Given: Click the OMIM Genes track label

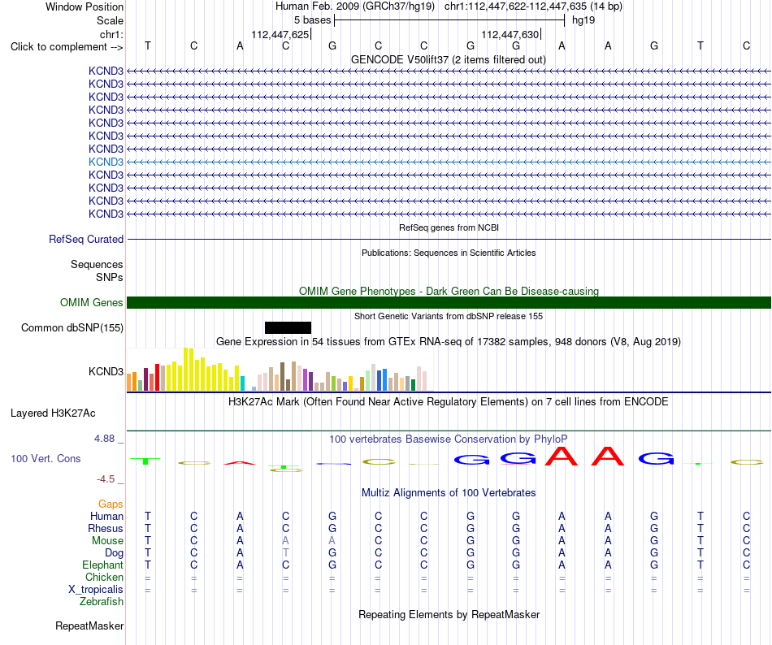Looking at the screenshot, I should pos(92,302).
